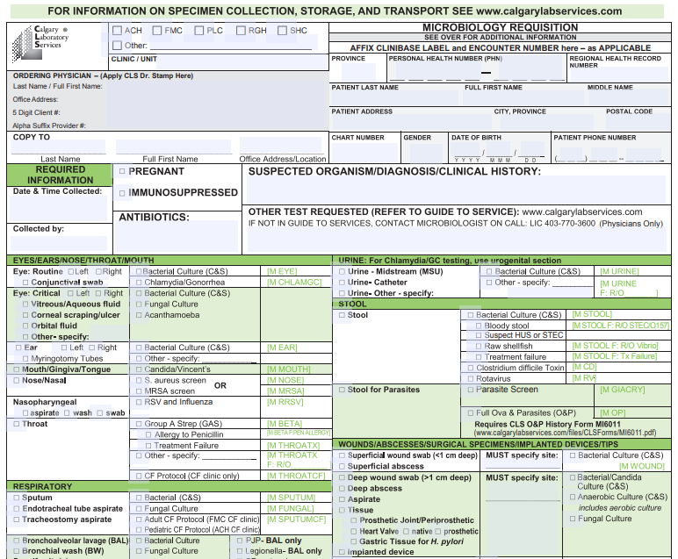
Task: Click the Collected by field
Action: (x=58, y=243)
